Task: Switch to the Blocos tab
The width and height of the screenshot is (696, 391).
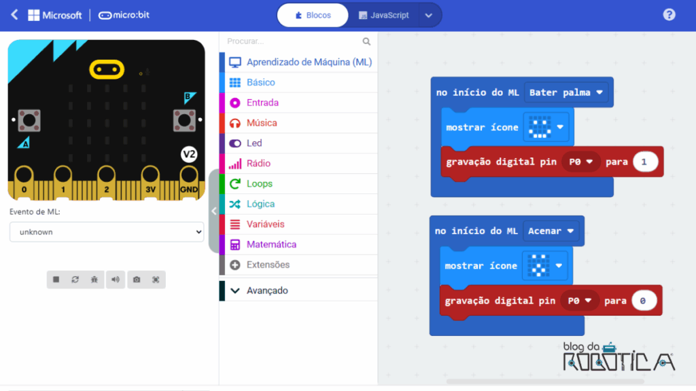Action: 312,14
